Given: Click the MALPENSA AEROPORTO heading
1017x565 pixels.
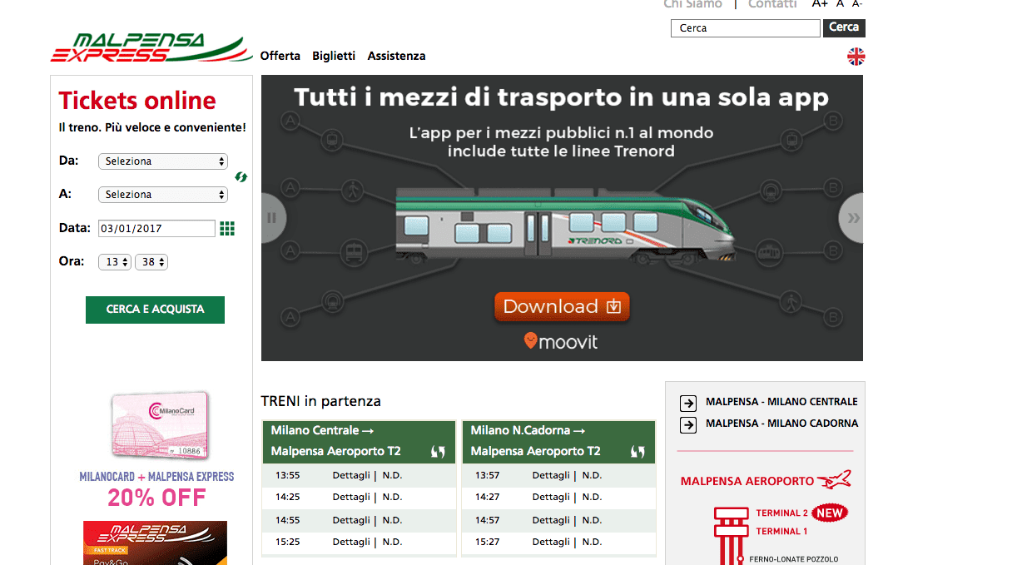Looking at the screenshot, I should (x=747, y=481).
